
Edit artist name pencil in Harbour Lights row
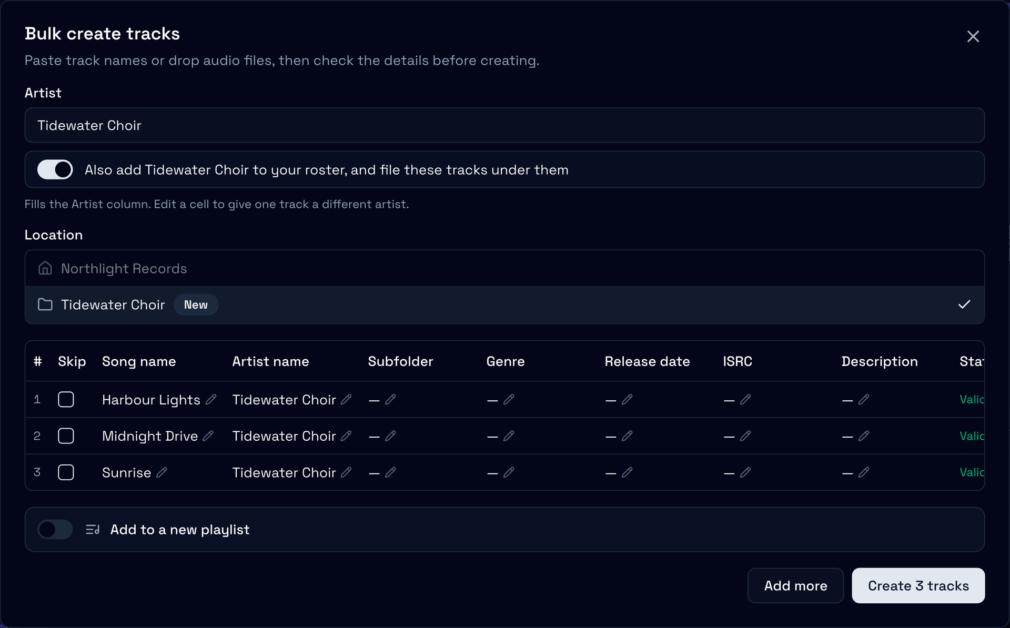point(346,399)
